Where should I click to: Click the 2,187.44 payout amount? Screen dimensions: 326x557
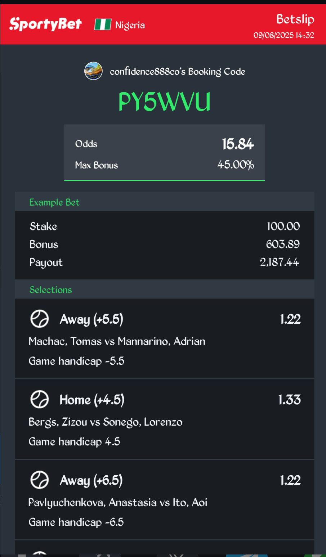(280, 262)
